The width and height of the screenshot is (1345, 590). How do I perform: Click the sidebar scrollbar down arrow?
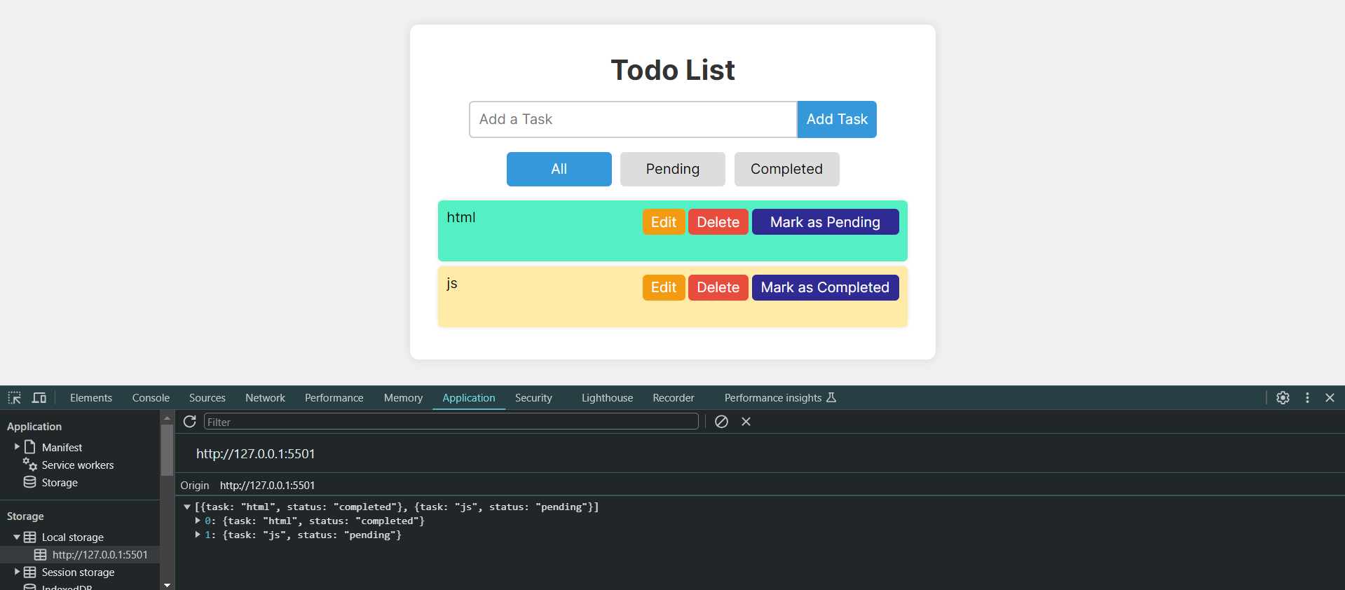point(167,584)
